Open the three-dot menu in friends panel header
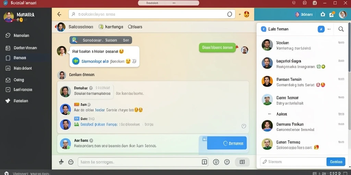This screenshot has height=175, width=351. [329, 29]
